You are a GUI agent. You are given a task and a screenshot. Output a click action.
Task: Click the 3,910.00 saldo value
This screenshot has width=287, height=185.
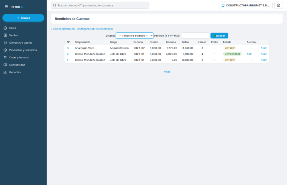pos(188,54)
